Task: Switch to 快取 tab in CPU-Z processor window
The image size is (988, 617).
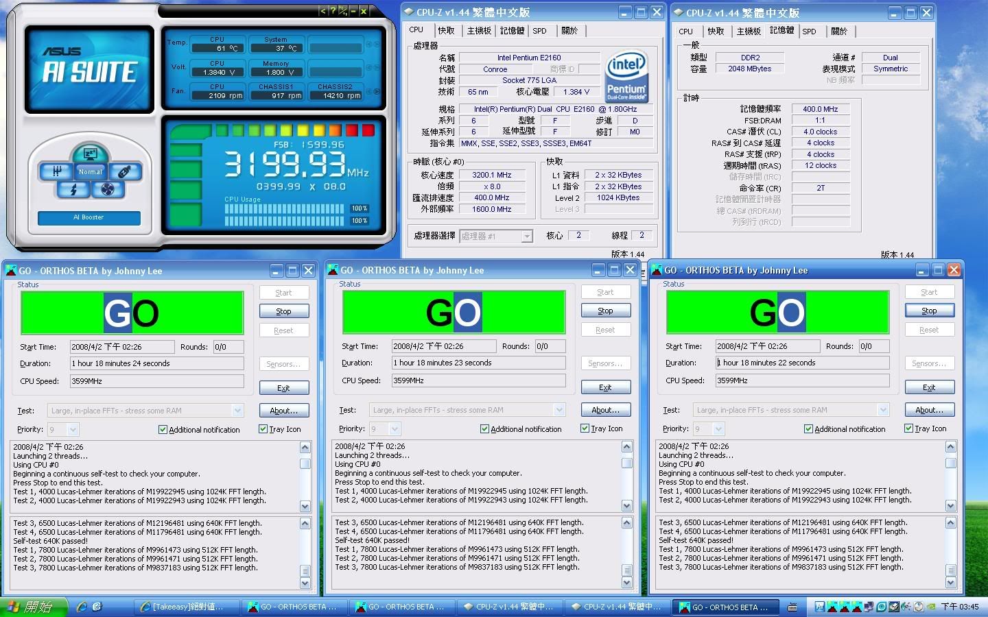Action: pos(446,31)
